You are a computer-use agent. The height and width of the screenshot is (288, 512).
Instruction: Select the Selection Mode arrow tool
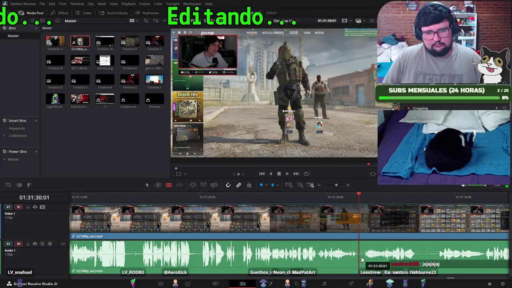click(147, 185)
